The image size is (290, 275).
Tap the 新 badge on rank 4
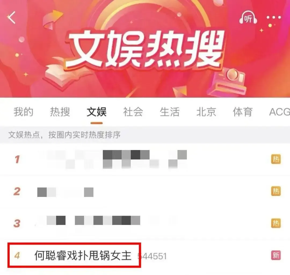click(276, 255)
